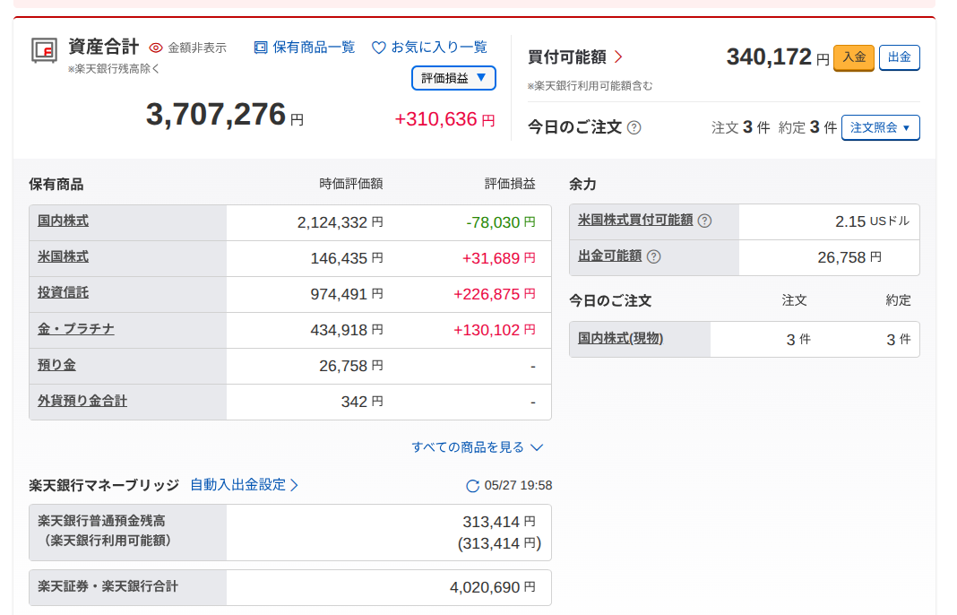Expand the 評価損益 dropdown
Screen dimensions: 957x615
[453, 78]
